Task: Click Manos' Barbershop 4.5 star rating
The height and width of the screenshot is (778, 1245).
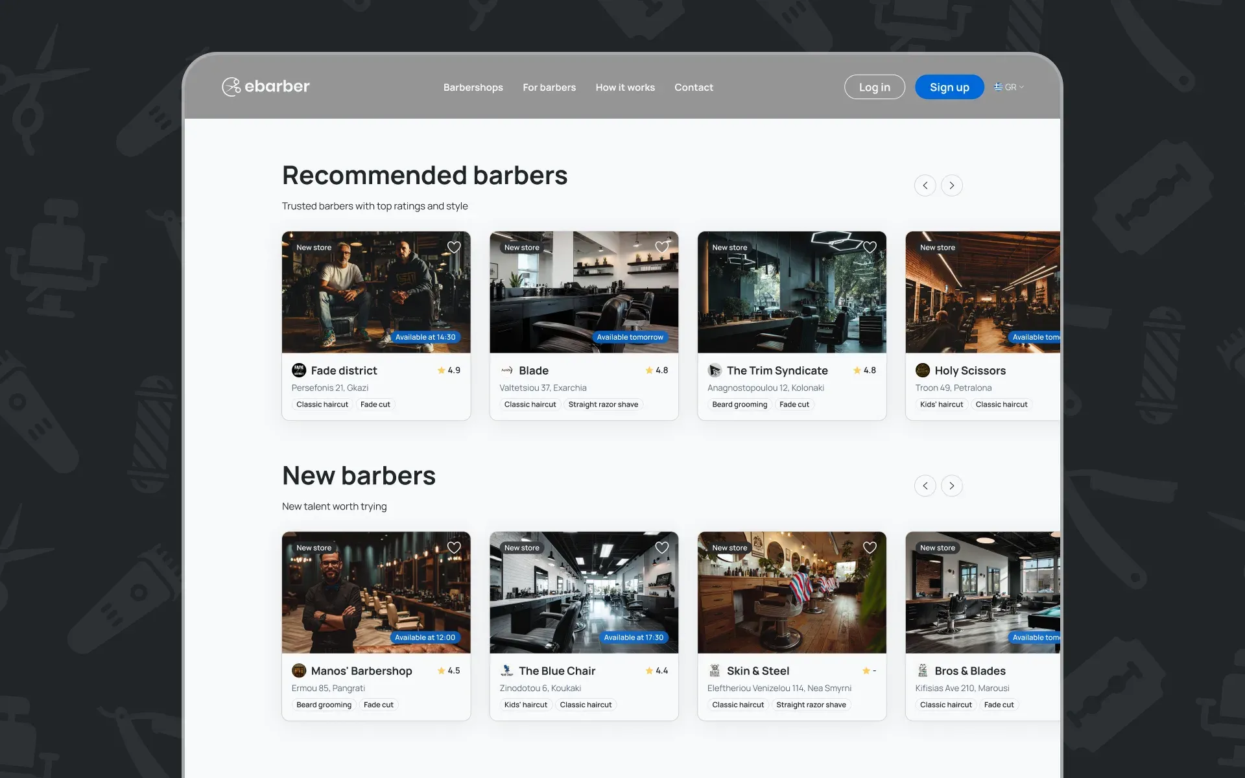Action: 449,670
